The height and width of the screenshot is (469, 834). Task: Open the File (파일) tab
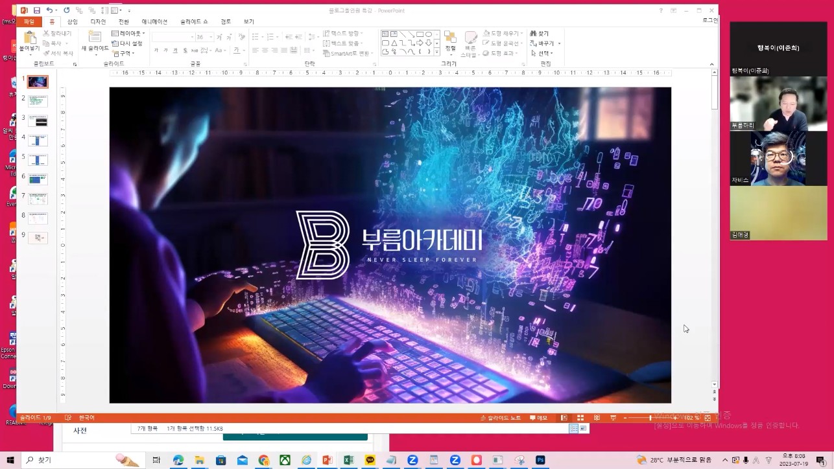(29, 21)
